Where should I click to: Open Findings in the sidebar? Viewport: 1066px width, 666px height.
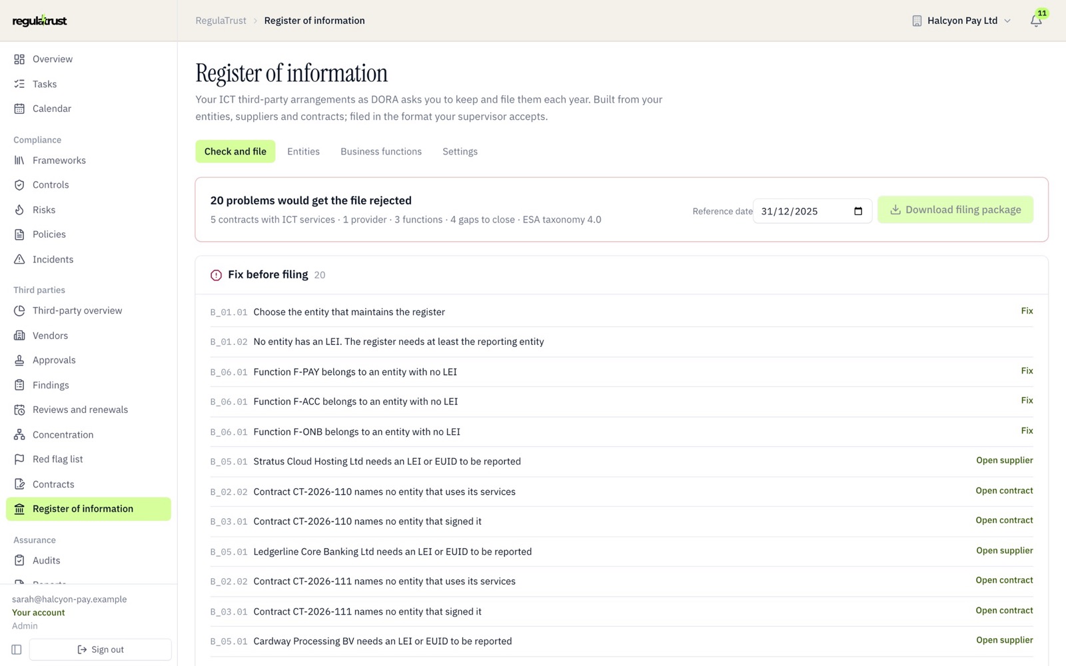(89, 385)
